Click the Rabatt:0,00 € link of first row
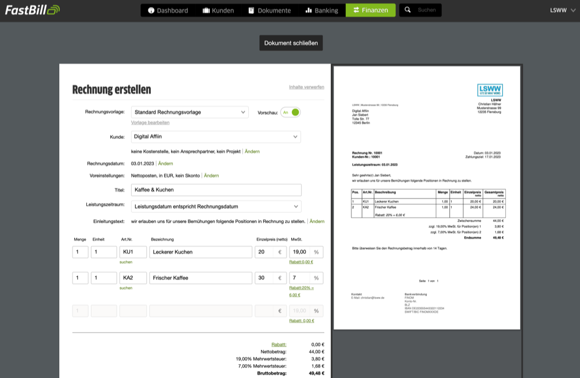 301,262
